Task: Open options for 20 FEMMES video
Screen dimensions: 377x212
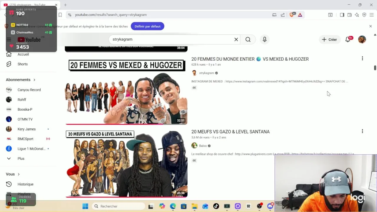Action: tap(362, 59)
